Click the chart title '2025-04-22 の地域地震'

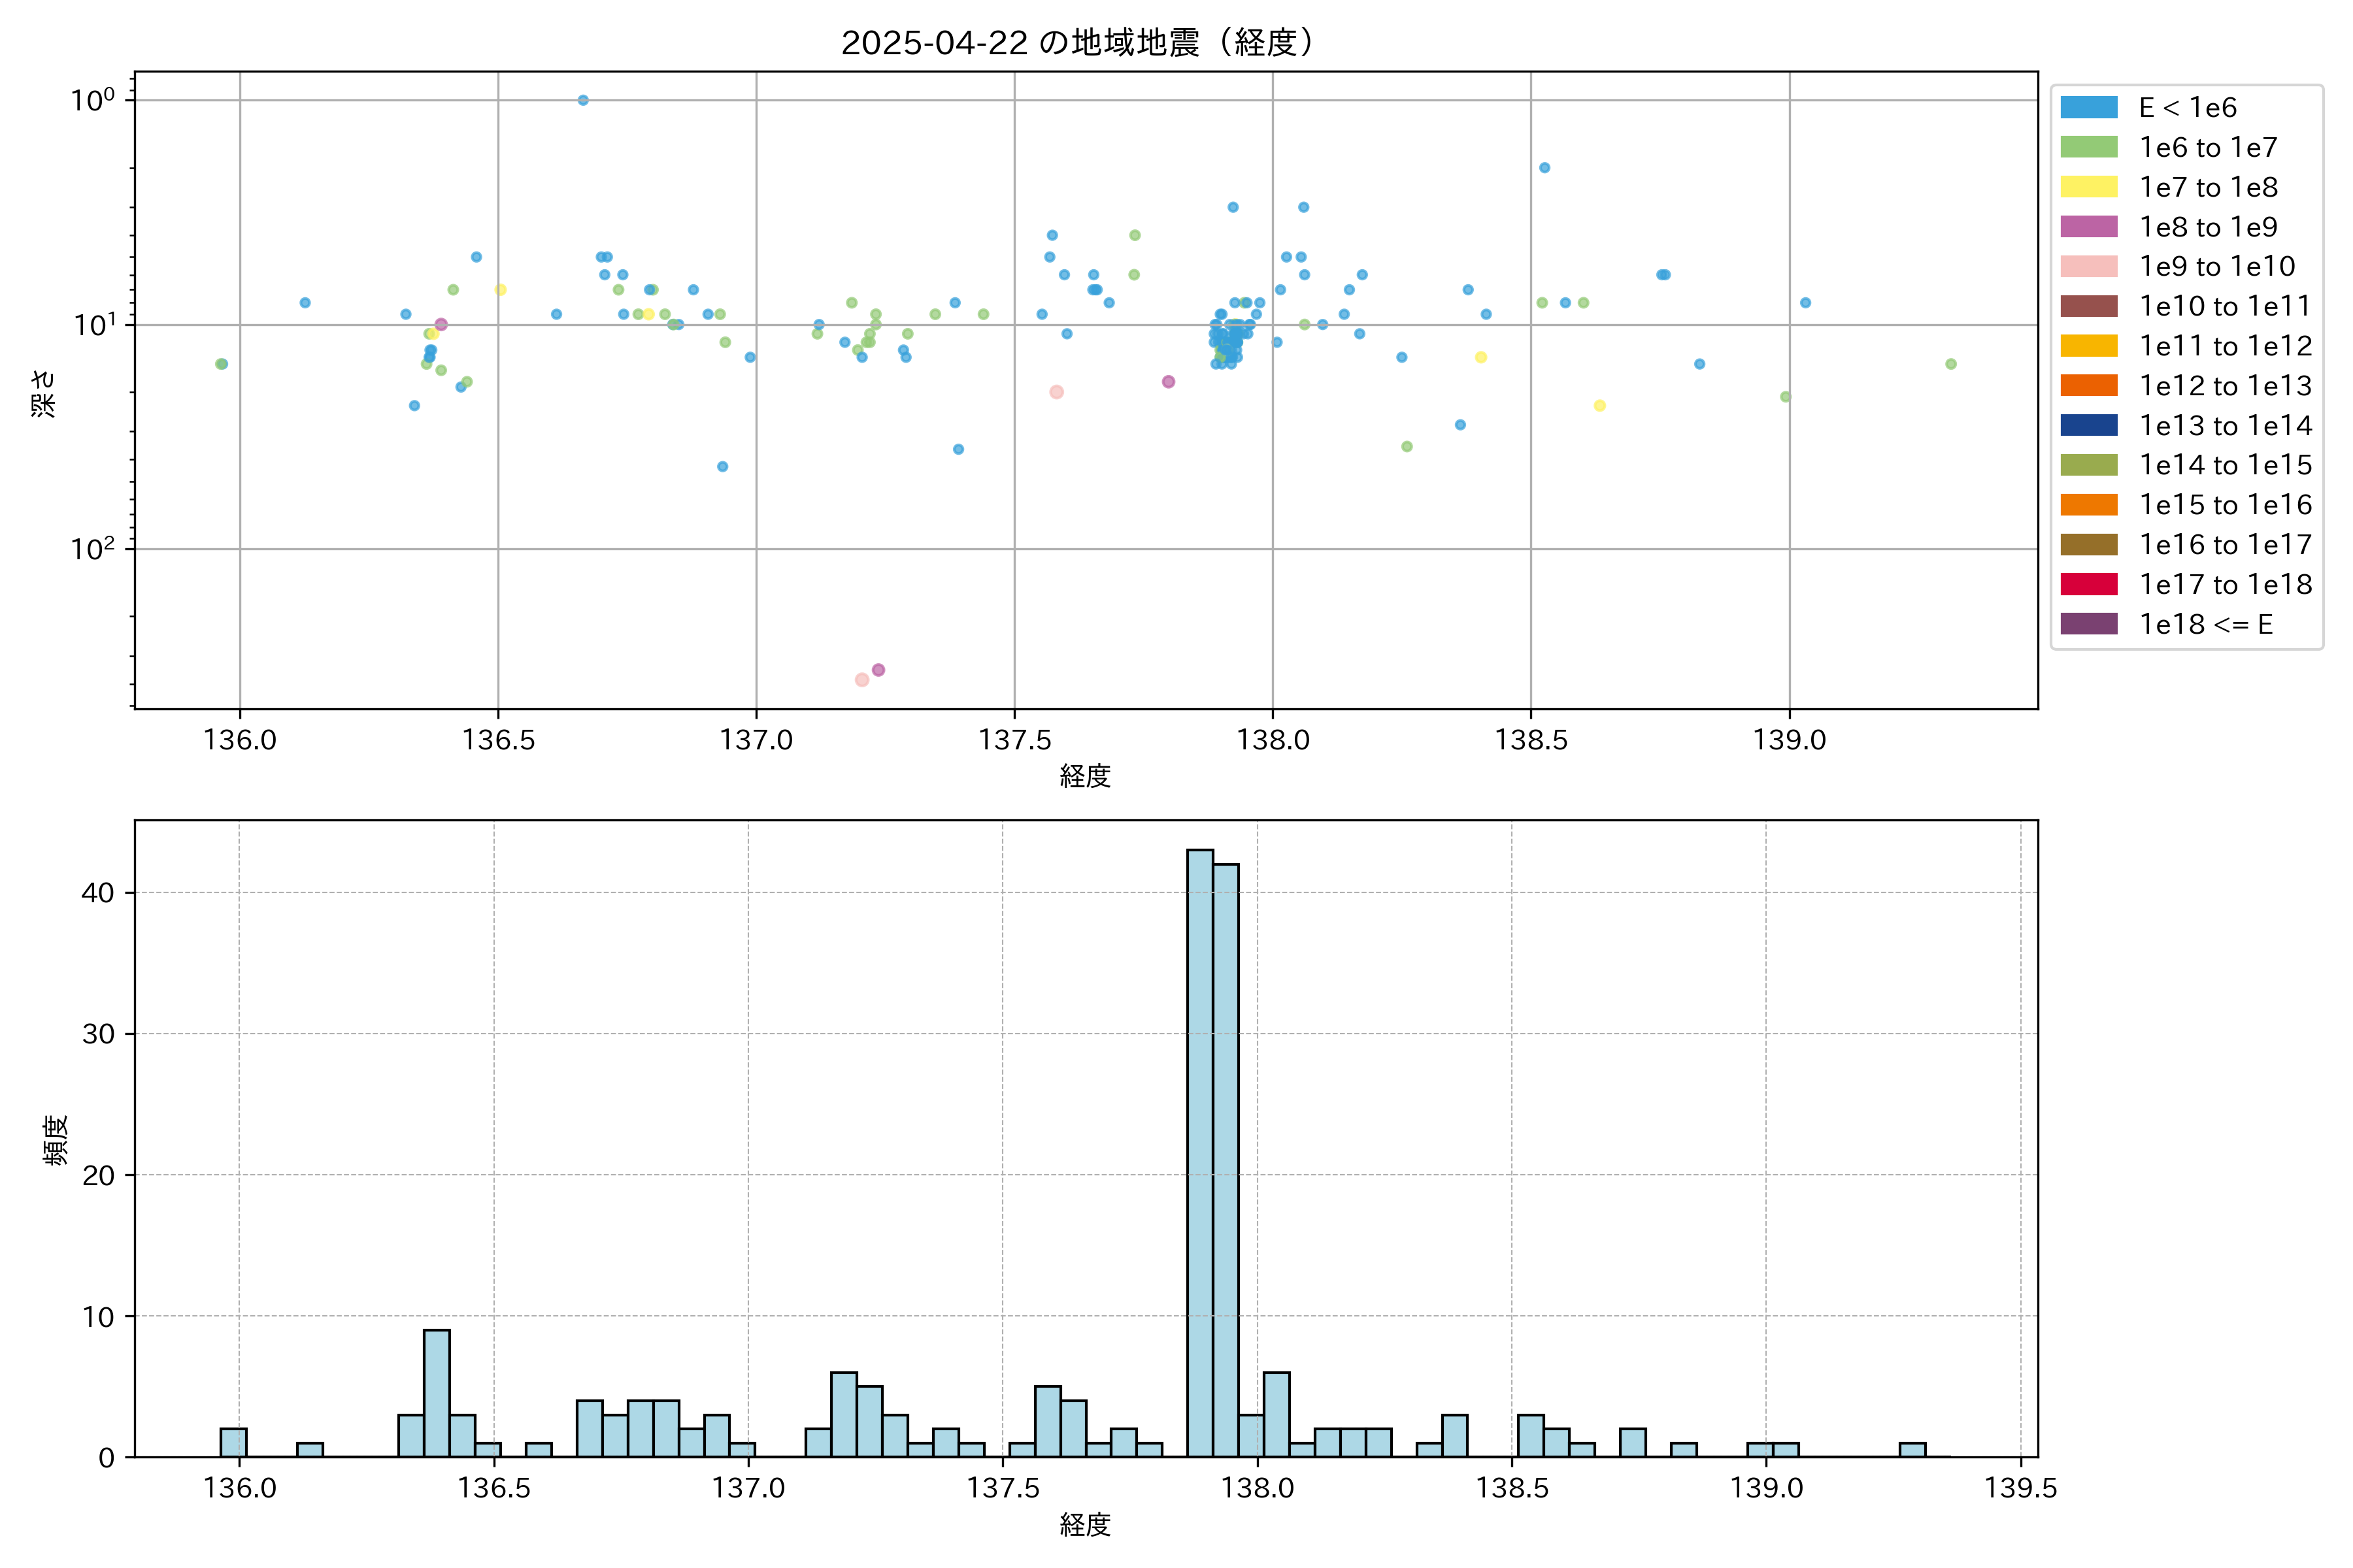(1075, 43)
